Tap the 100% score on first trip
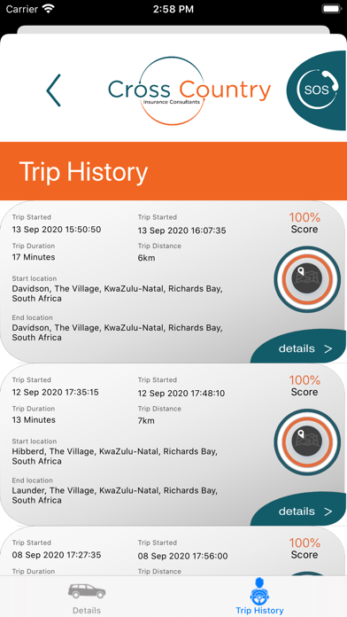Screen dimensions: 347x617 tap(305, 217)
